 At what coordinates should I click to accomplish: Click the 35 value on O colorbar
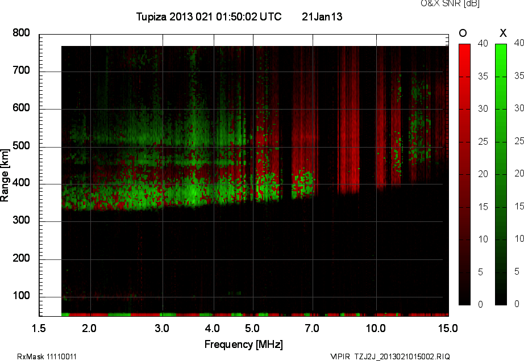pyautogui.click(x=483, y=77)
